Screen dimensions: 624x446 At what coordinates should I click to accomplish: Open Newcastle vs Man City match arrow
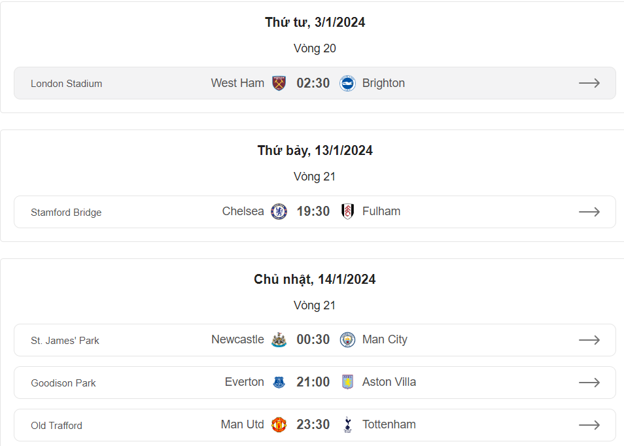pyautogui.click(x=589, y=340)
